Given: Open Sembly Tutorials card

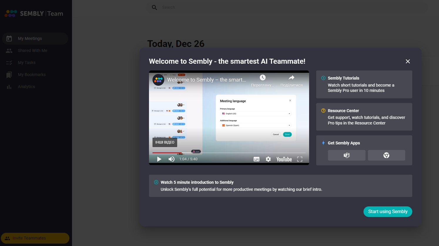Looking at the screenshot, I should click(364, 84).
